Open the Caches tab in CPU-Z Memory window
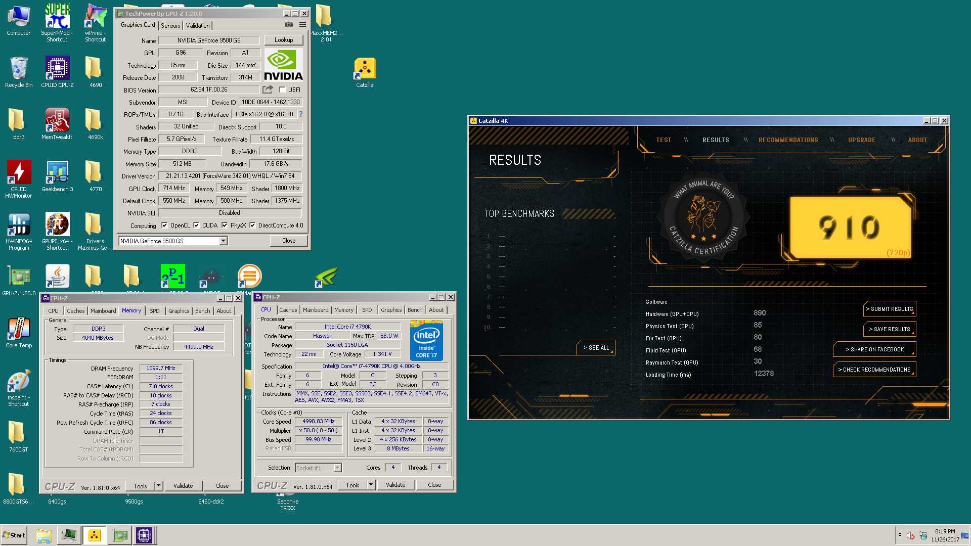The height and width of the screenshot is (546, 971). [76, 311]
